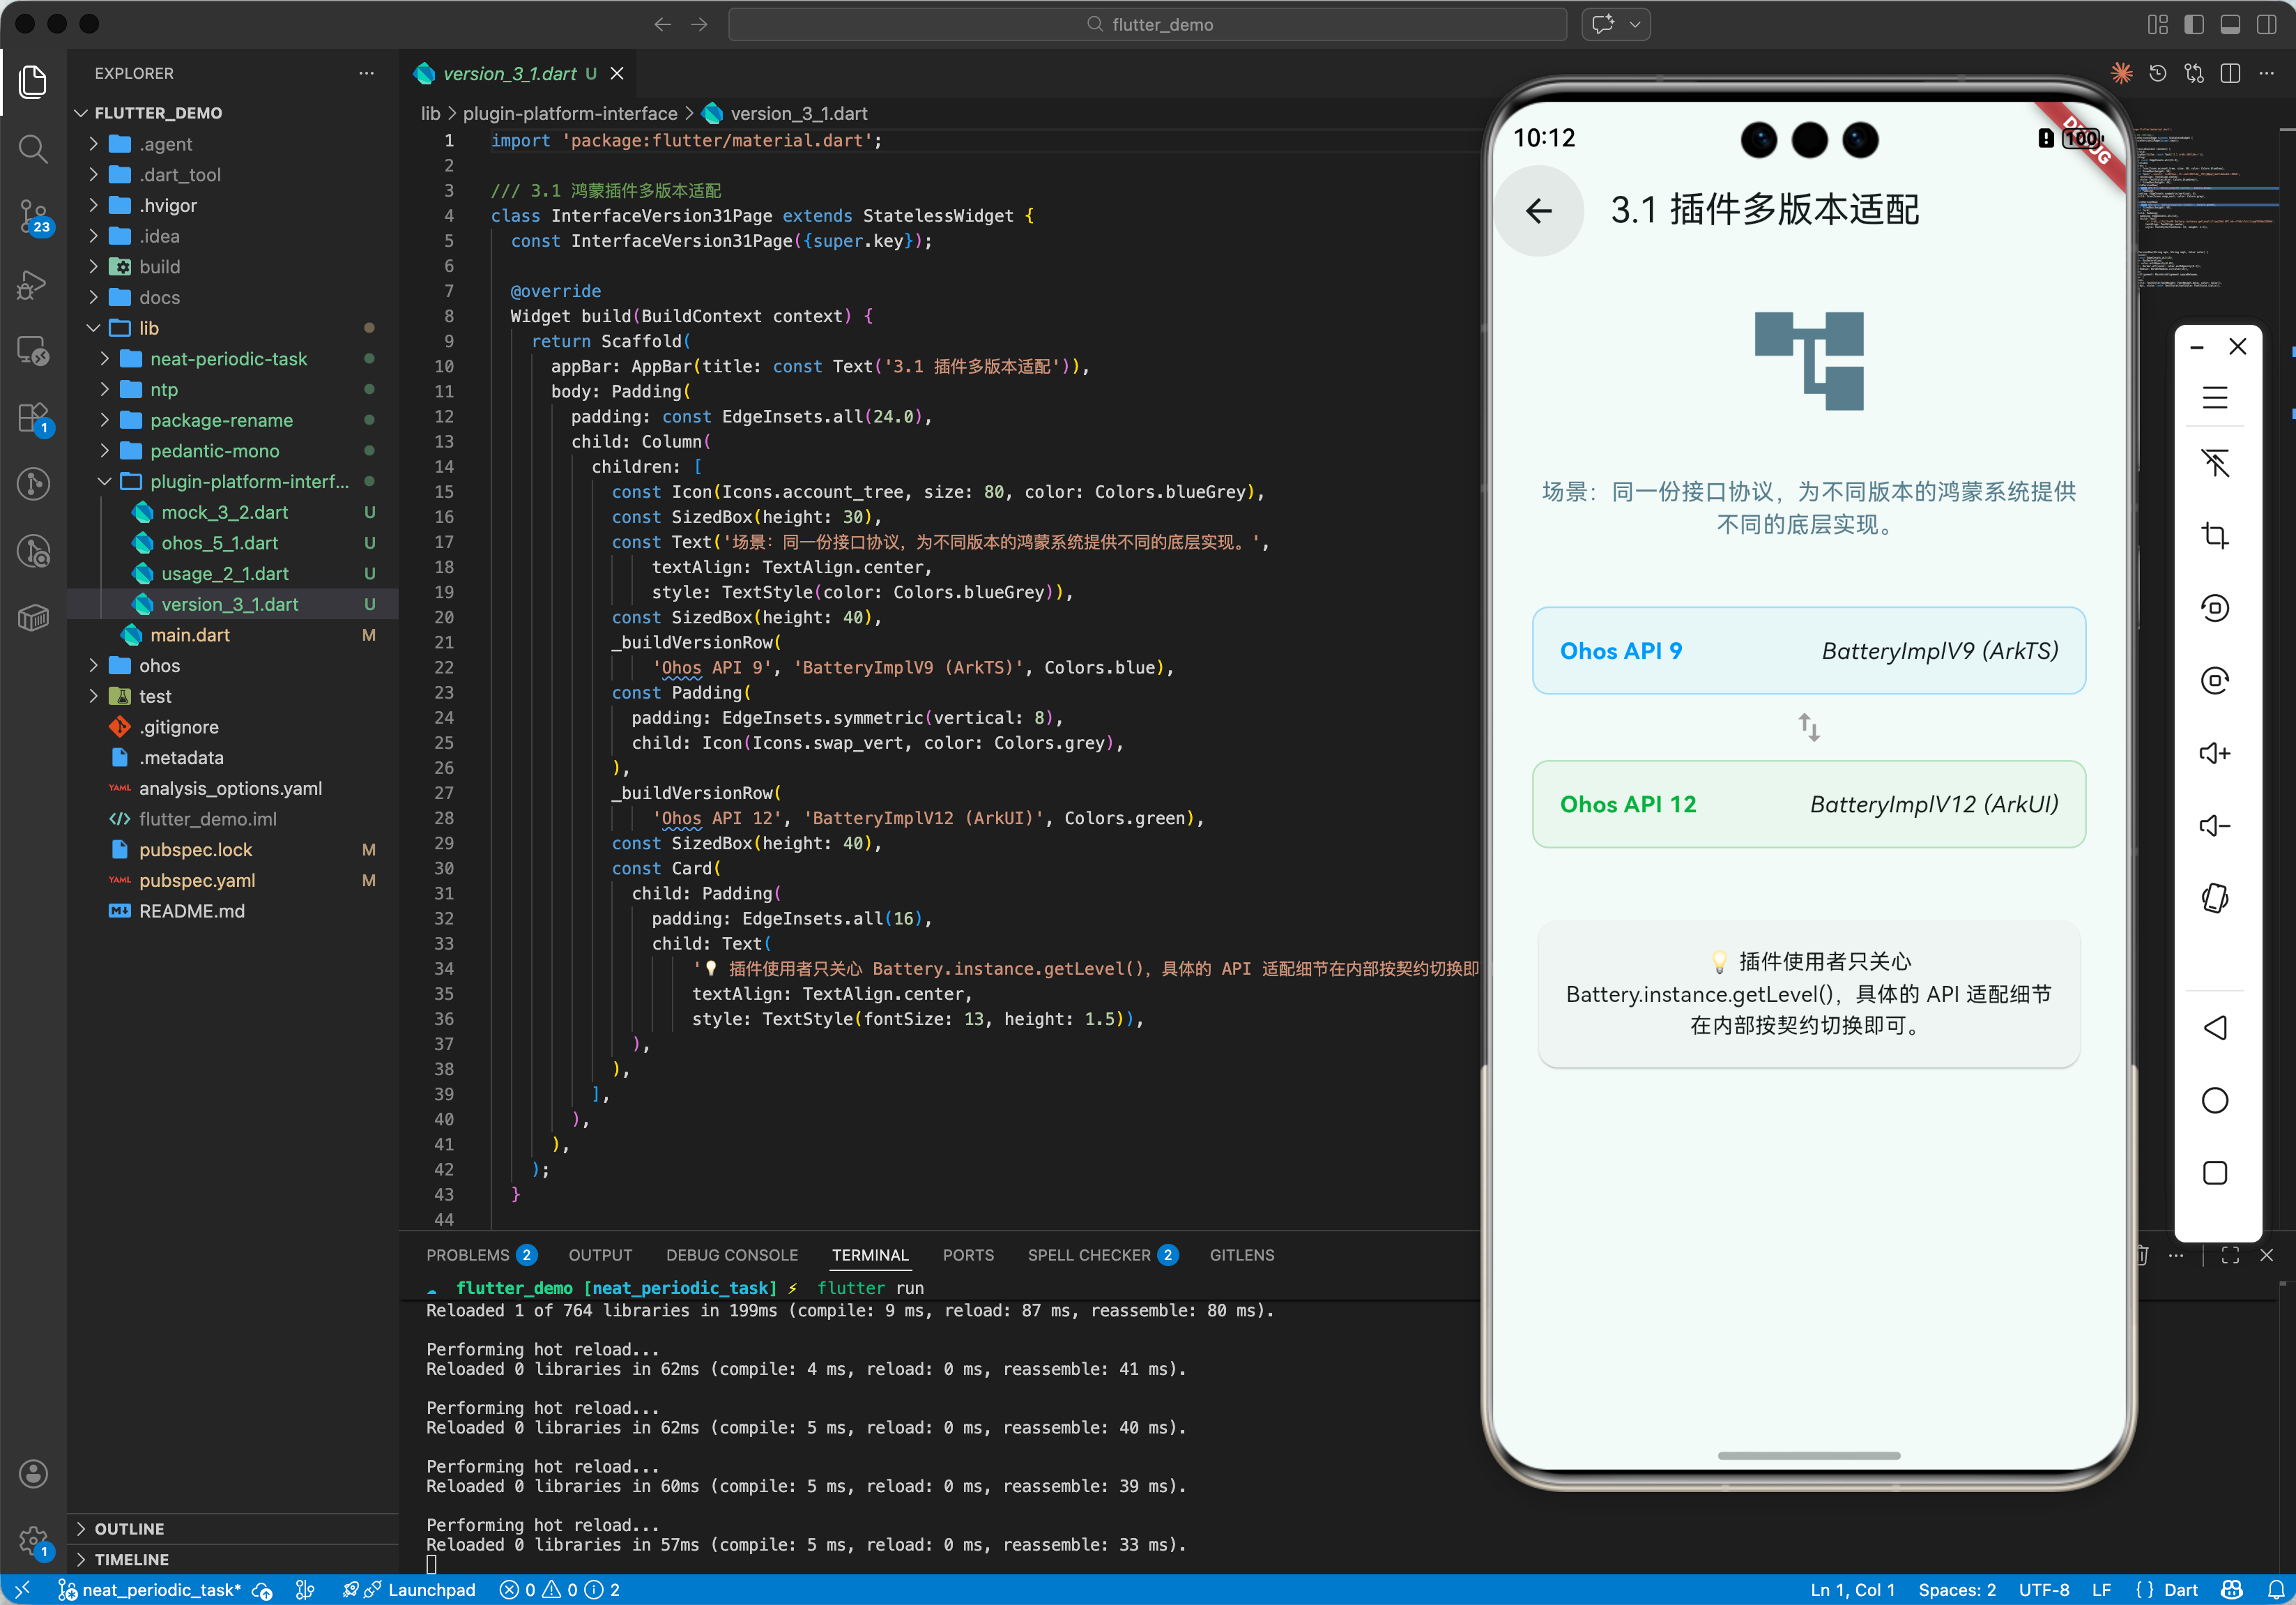Toggle the primary side bar layout button
This screenshot has width=2296, height=1605.
[2194, 24]
